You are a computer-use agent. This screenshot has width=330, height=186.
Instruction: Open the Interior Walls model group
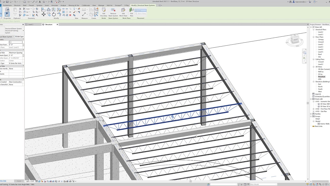click(325, 124)
